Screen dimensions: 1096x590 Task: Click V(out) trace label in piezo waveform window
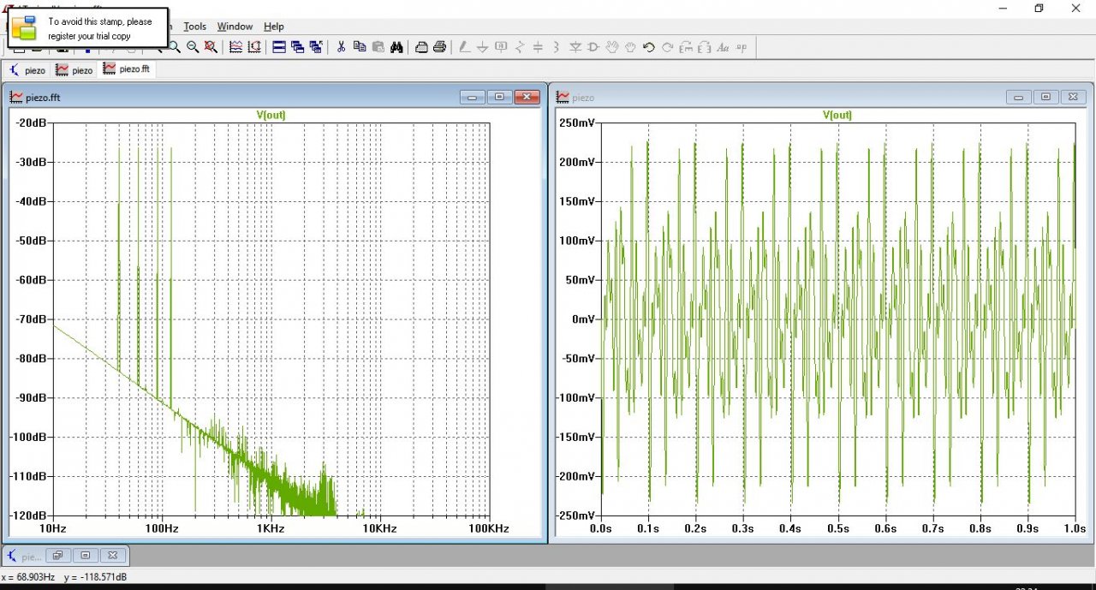pos(837,115)
